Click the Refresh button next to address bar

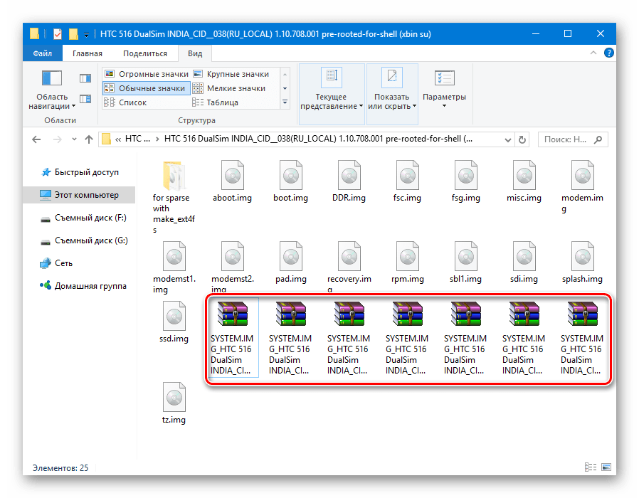pyautogui.click(x=522, y=139)
